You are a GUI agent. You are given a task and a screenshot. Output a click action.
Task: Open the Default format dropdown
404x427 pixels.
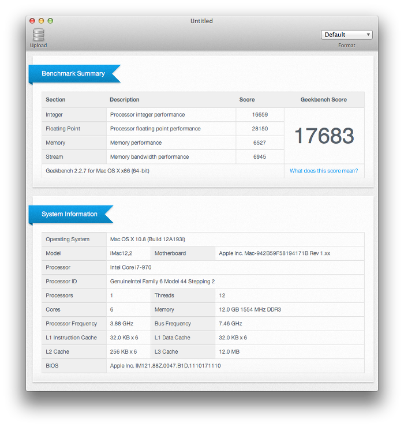tap(346, 35)
